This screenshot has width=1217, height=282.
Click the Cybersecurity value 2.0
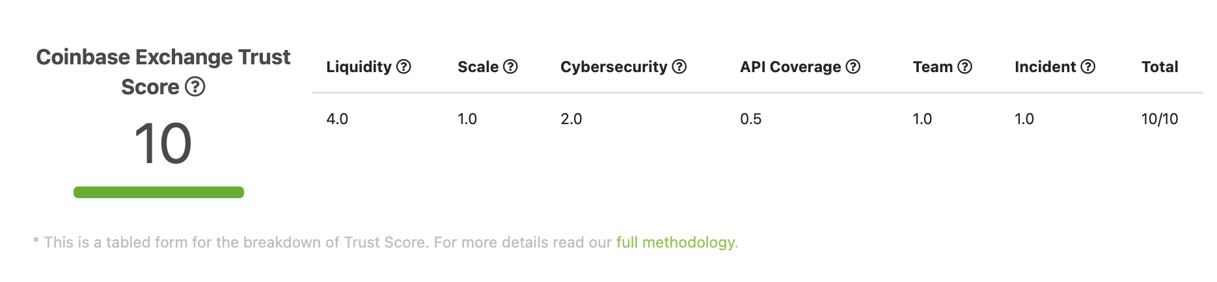tap(571, 119)
